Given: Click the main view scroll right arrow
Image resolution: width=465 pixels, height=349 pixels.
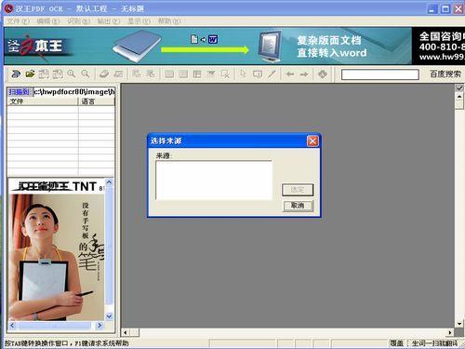Looking at the screenshot, I should (x=450, y=332).
